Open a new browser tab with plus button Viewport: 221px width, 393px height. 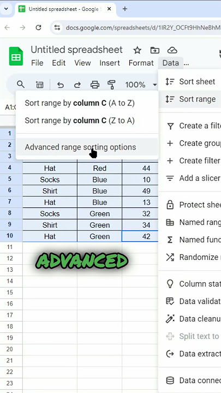pos(125,9)
